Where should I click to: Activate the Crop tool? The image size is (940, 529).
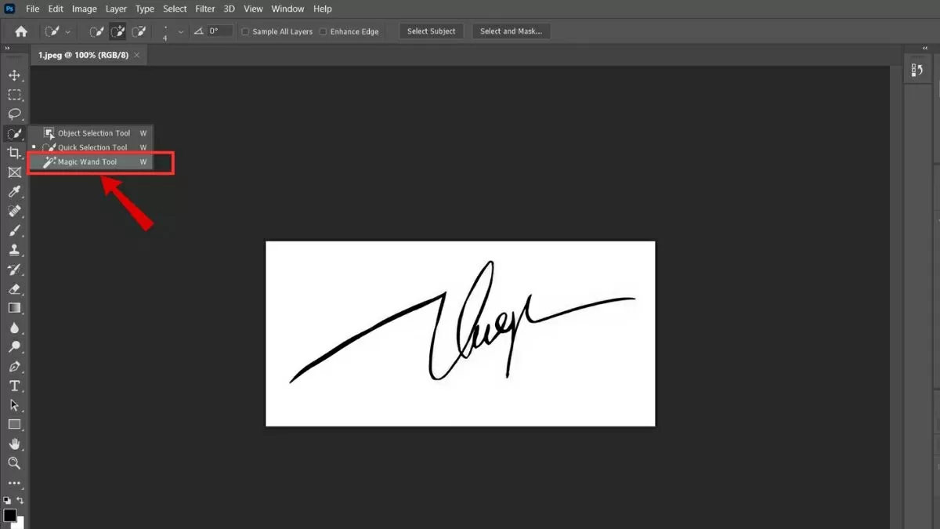coord(14,153)
